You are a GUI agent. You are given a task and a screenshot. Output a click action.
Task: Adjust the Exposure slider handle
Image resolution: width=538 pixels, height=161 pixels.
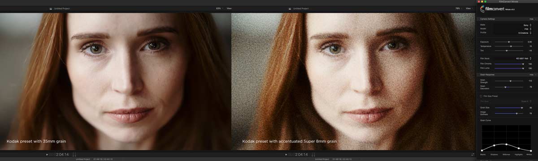tap(509, 42)
